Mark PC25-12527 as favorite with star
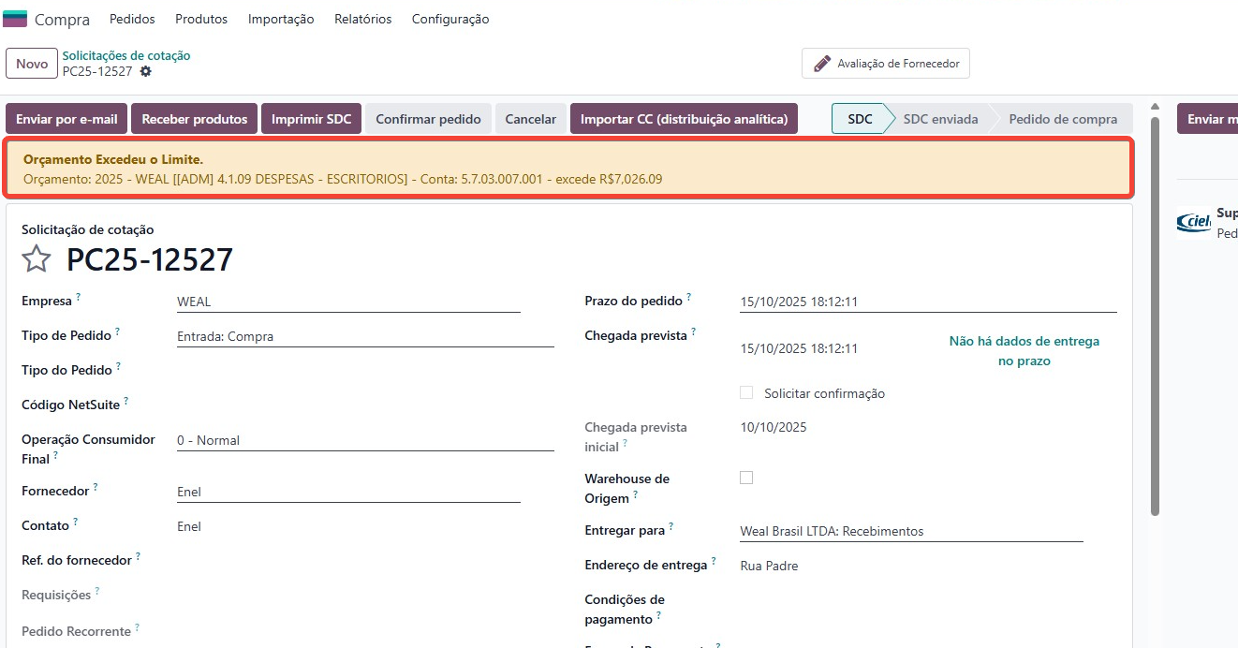The image size is (1238, 648). 37,259
